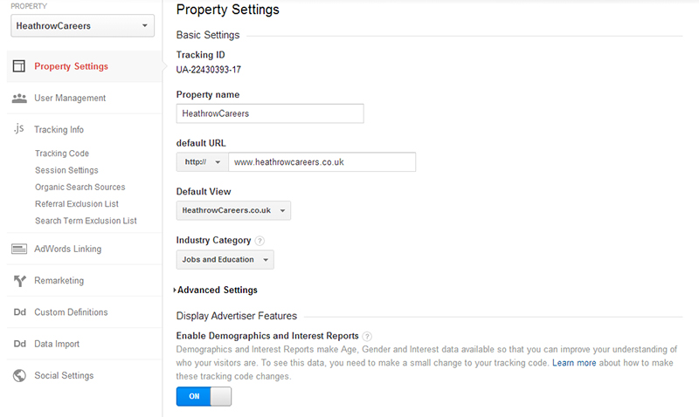Click the Data Import Dd icon
The image size is (699, 417).
click(18, 344)
